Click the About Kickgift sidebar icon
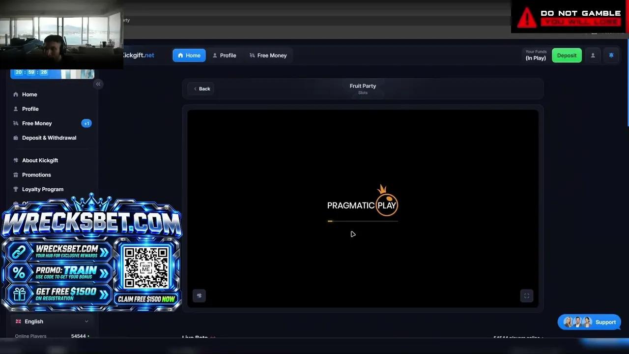Screen dimensions: 629x354 tap(16, 160)
